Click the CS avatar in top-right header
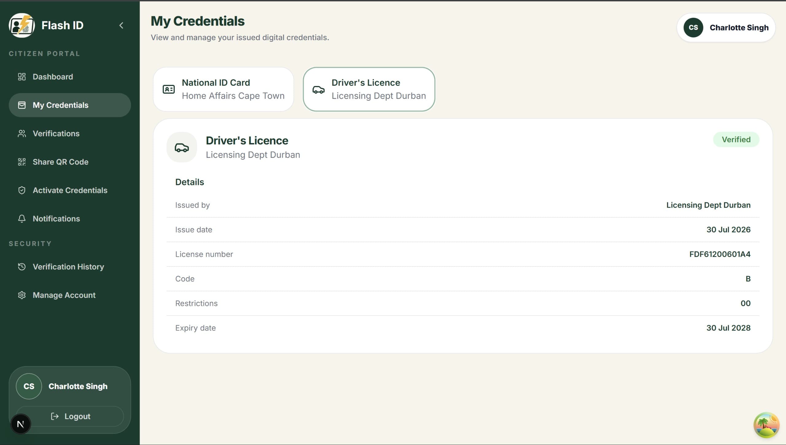This screenshot has width=786, height=445. click(x=693, y=28)
